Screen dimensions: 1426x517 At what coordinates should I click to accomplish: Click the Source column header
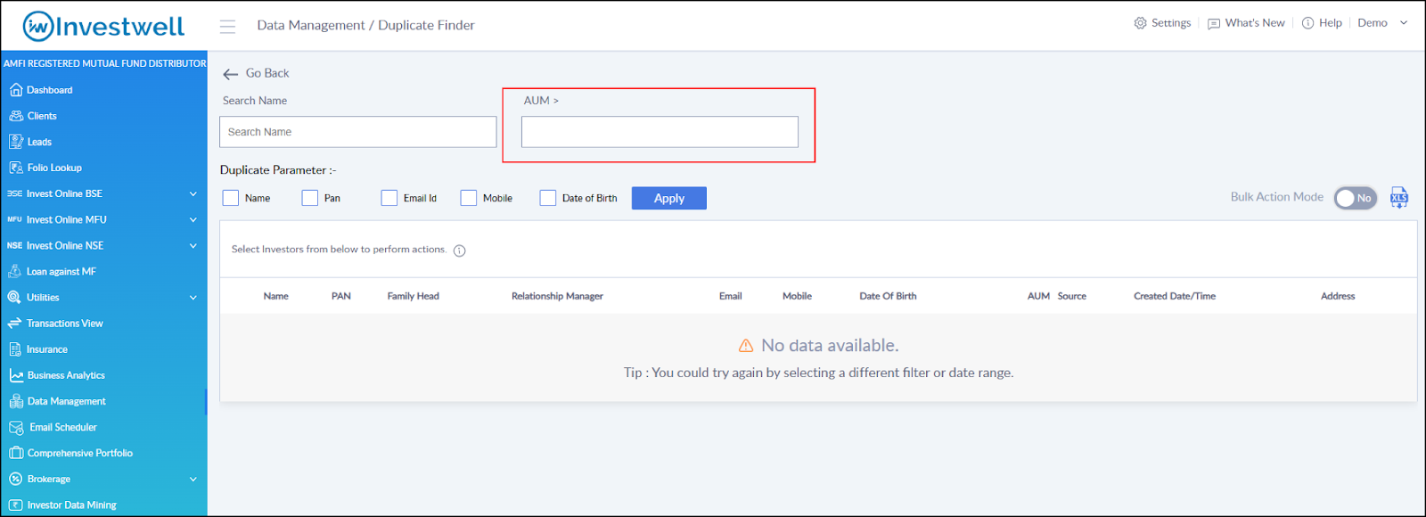(x=1072, y=296)
